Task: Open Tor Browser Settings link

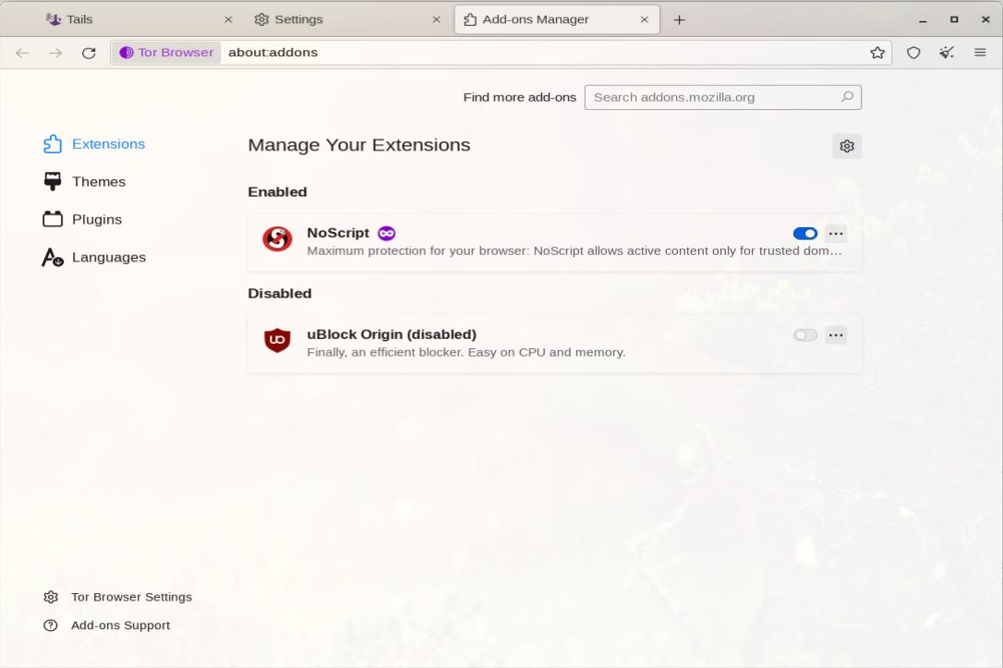Action: pyautogui.click(x=131, y=597)
